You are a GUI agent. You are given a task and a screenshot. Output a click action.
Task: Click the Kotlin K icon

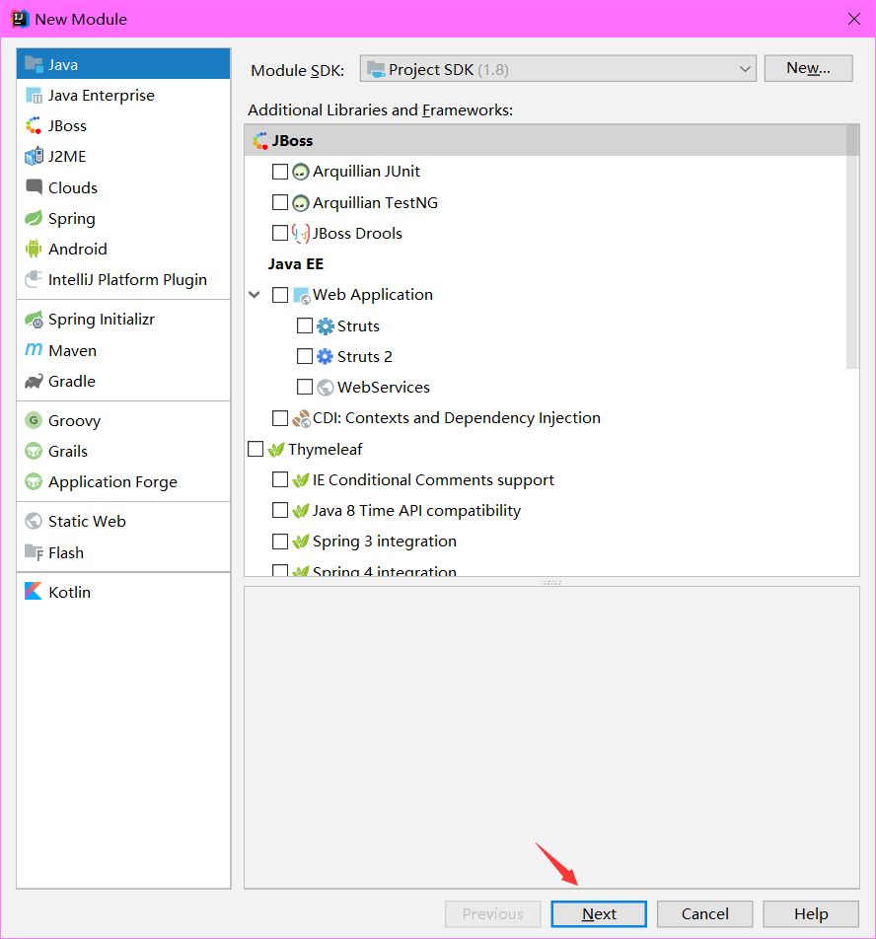click(34, 592)
